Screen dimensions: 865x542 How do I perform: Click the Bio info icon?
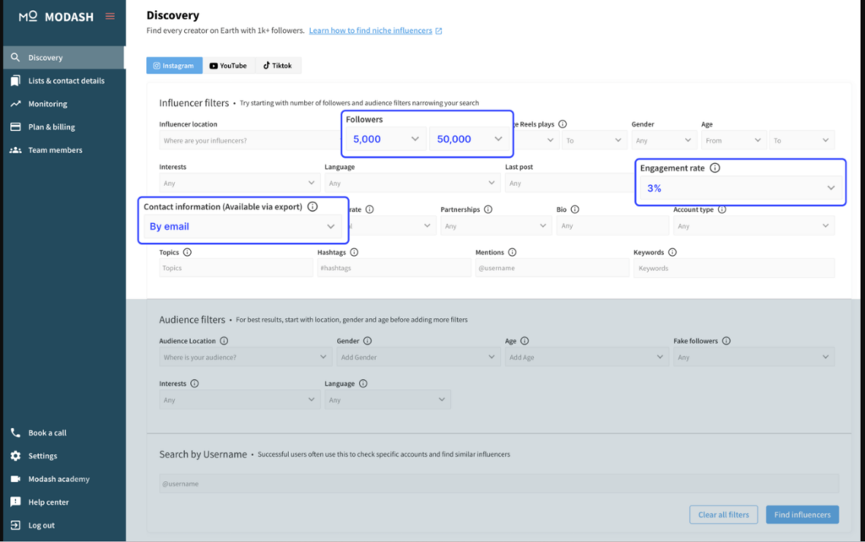(574, 209)
